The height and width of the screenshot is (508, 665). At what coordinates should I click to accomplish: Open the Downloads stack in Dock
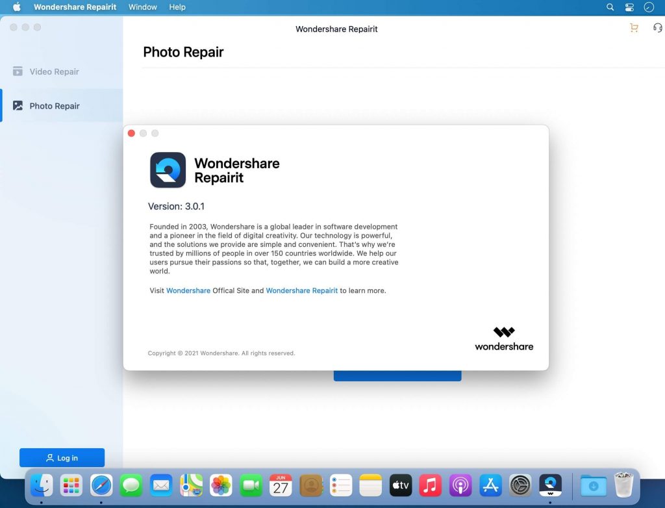point(593,485)
